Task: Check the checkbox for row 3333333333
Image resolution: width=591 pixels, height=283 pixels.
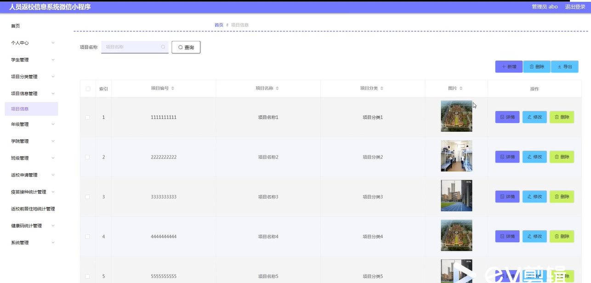Action: (x=88, y=197)
